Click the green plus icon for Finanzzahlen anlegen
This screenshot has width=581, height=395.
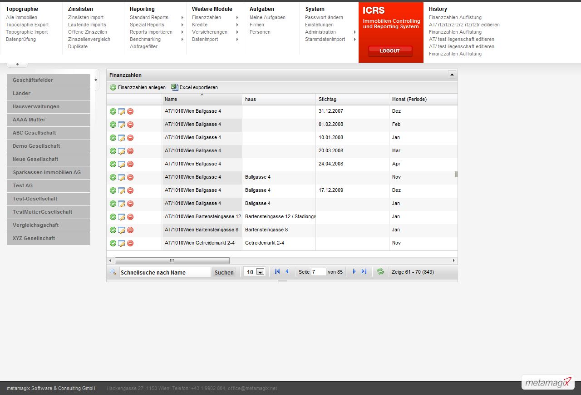(113, 87)
